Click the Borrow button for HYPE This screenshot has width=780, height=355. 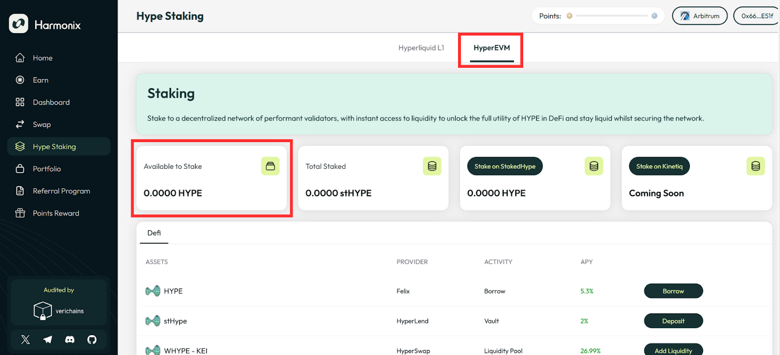pyautogui.click(x=673, y=291)
